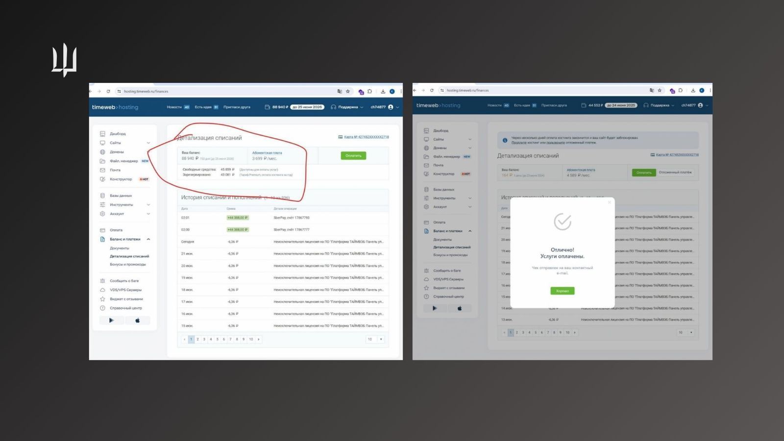
Task: Go to page 5 in the left window pagination
Action: [218, 339]
